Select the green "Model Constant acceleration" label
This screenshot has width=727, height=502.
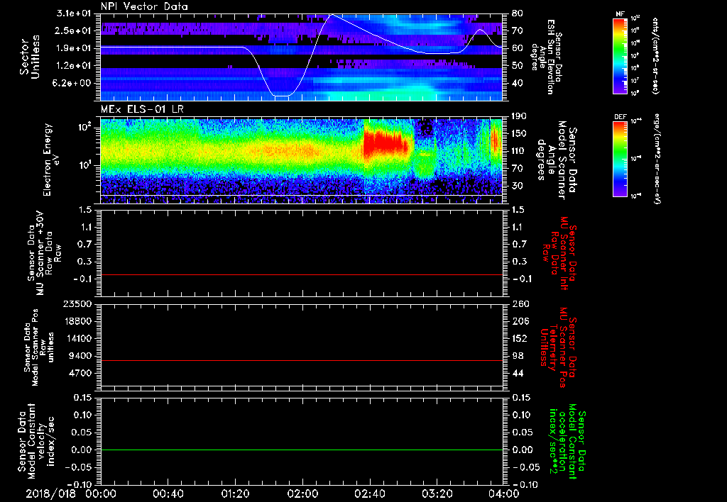pyautogui.click(x=566, y=442)
